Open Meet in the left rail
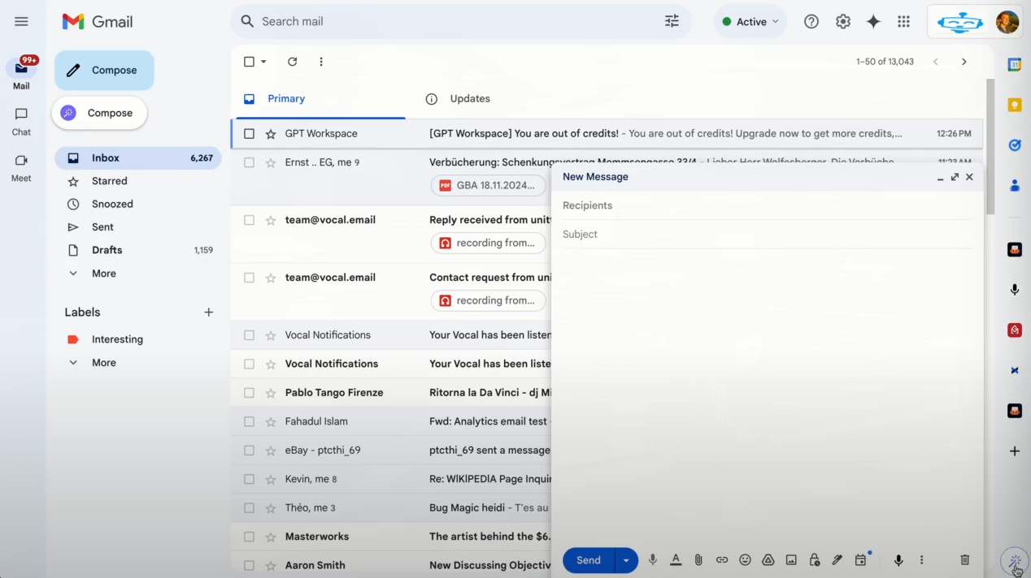 click(x=21, y=167)
